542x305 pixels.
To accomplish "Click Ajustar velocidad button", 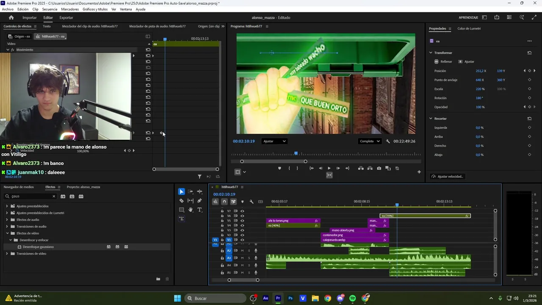I will point(447,176).
